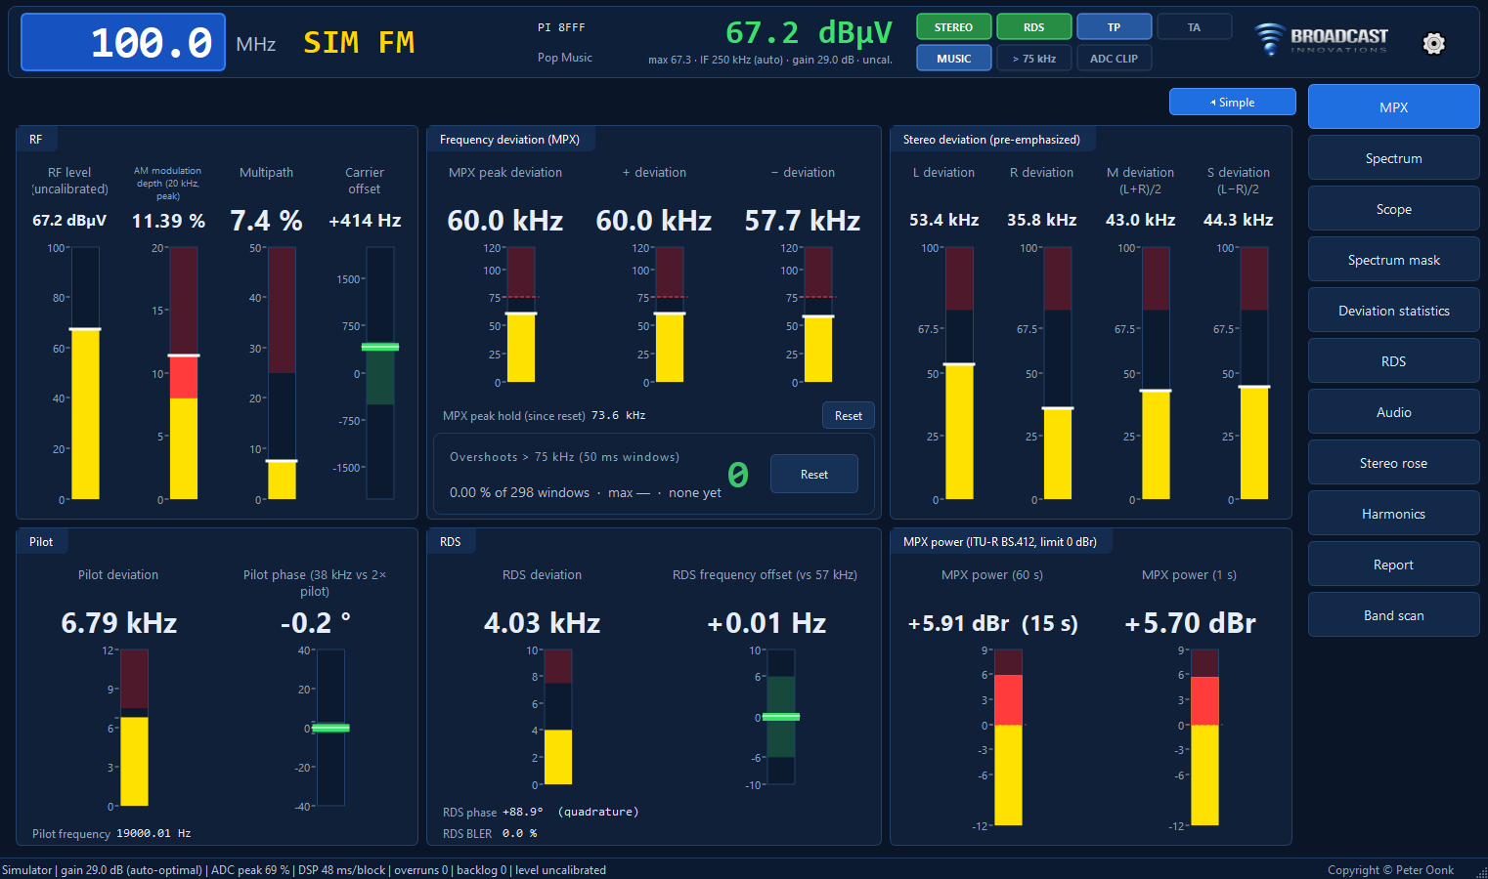The width and height of the screenshot is (1488, 879).
Task: Click the Multipath 7.4 % value
Action: [x=266, y=221]
